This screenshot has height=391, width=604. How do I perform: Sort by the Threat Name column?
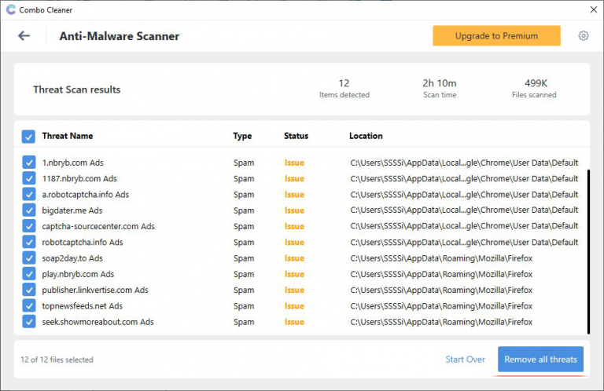67,136
